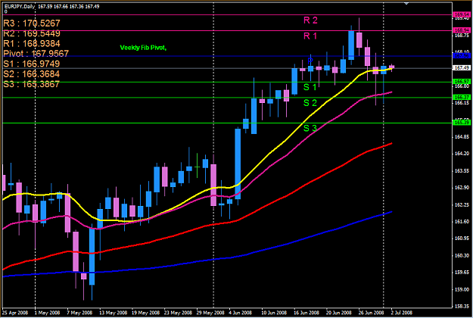Click the 159.65 price axis value
Screen dimensions: 473x318
tap(462, 272)
